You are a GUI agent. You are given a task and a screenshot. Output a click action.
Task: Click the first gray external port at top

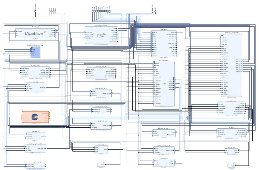50,11
